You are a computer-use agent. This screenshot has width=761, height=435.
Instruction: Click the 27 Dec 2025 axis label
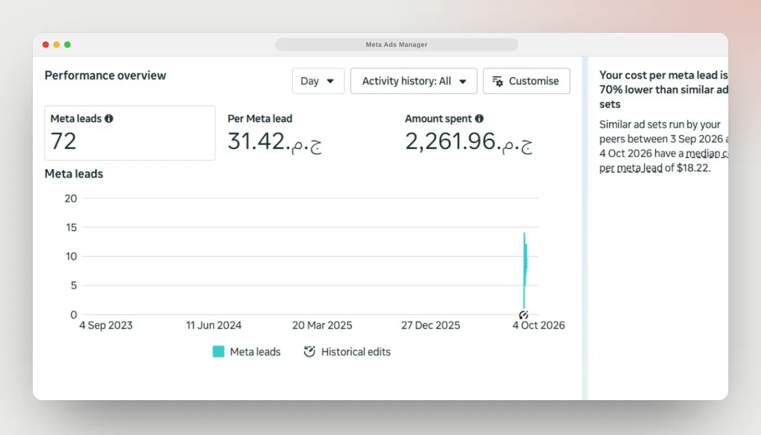coord(431,326)
